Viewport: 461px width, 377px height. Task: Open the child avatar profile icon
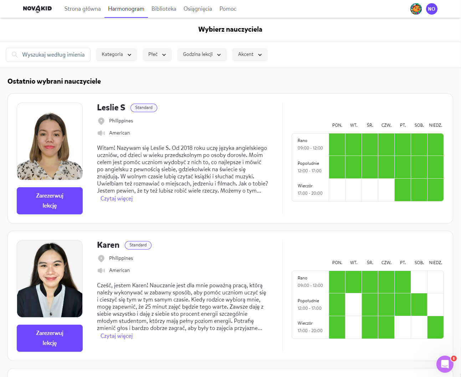coord(416,9)
